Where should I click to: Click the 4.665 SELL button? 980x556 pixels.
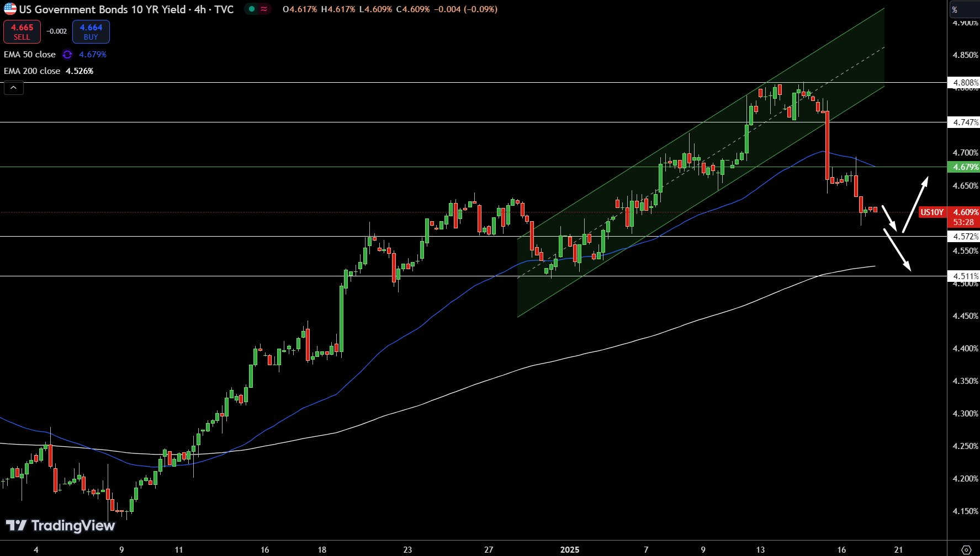click(22, 31)
